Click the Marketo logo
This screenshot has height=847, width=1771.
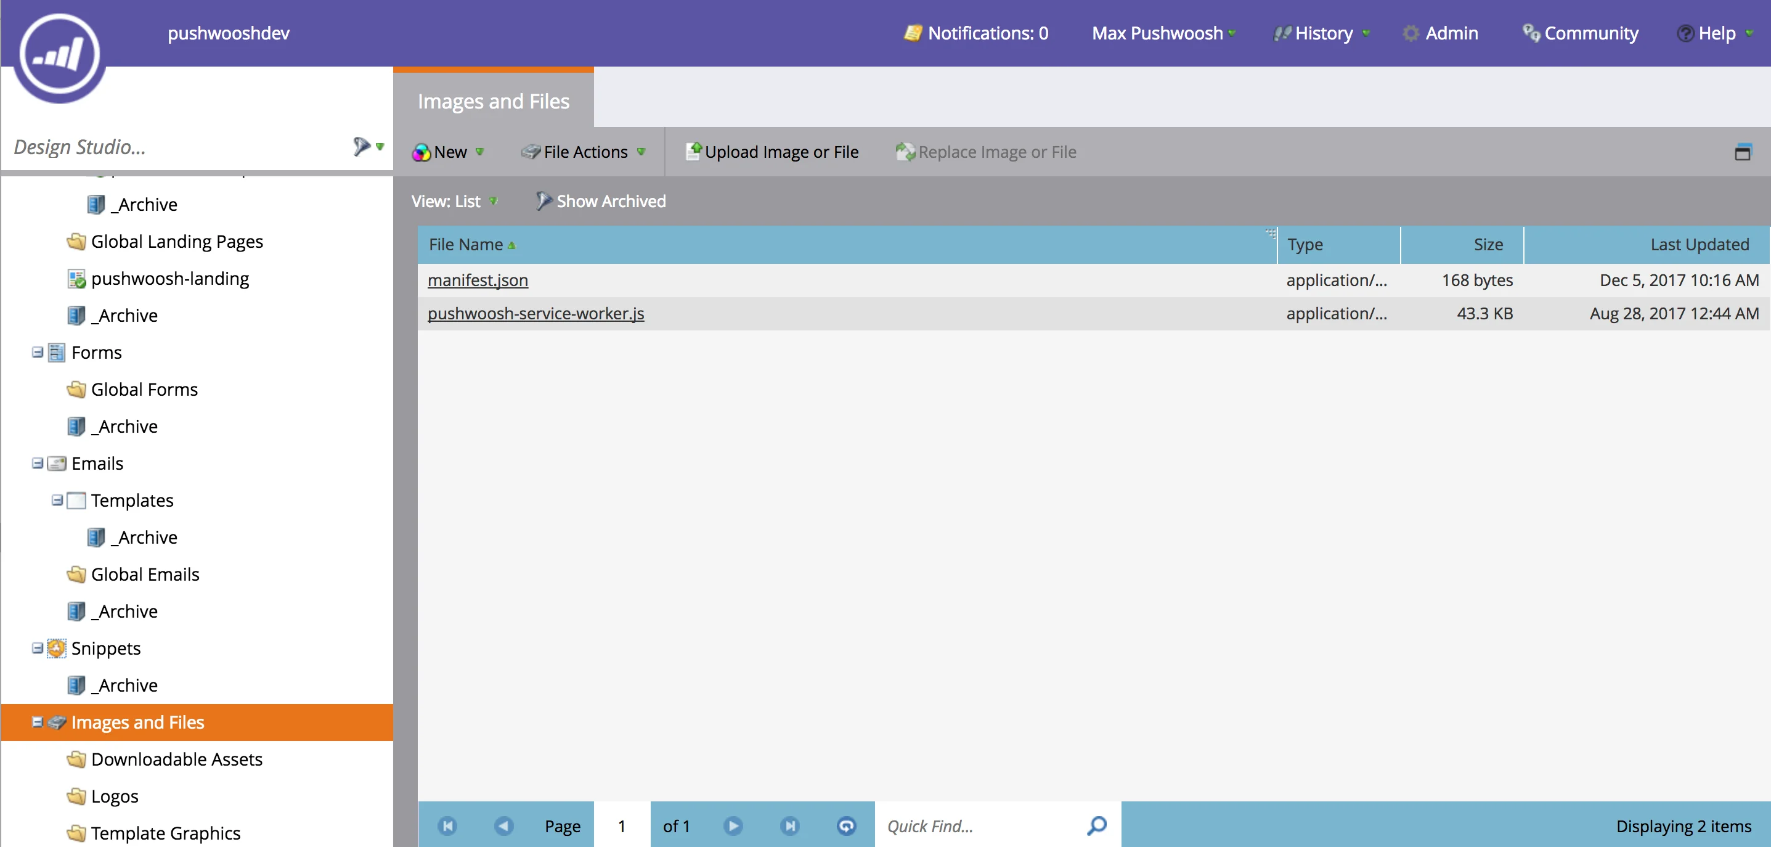click(x=60, y=55)
